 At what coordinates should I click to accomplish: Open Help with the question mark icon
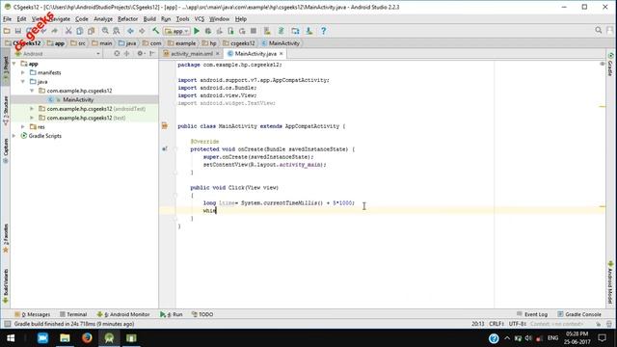[x=324, y=31]
